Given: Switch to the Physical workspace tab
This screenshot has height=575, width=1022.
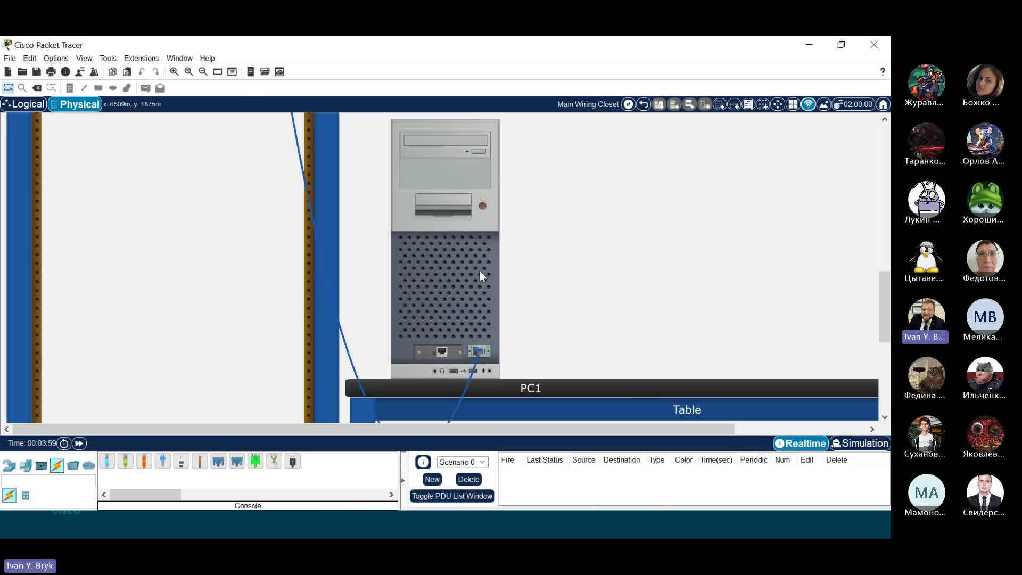Looking at the screenshot, I should [75, 104].
